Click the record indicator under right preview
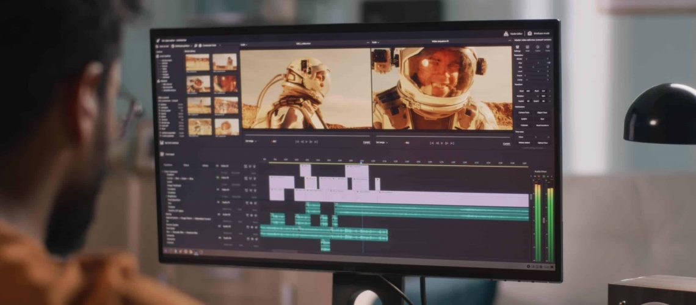The height and width of the screenshot is (305, 696). (405, 143)
